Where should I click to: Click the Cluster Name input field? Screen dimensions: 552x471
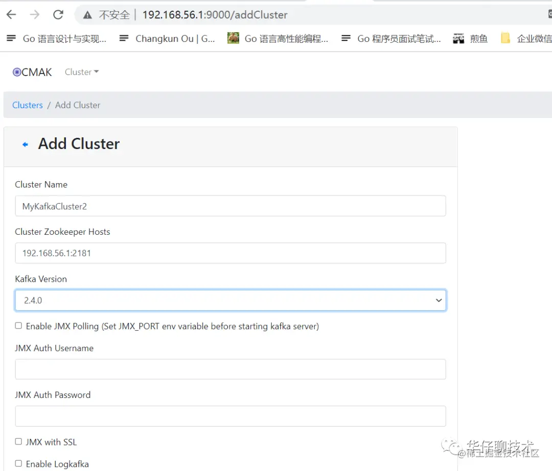point(231,206)
